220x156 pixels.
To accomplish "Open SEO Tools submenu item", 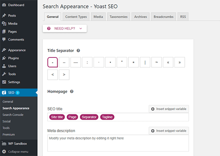I will click(6, 128).
